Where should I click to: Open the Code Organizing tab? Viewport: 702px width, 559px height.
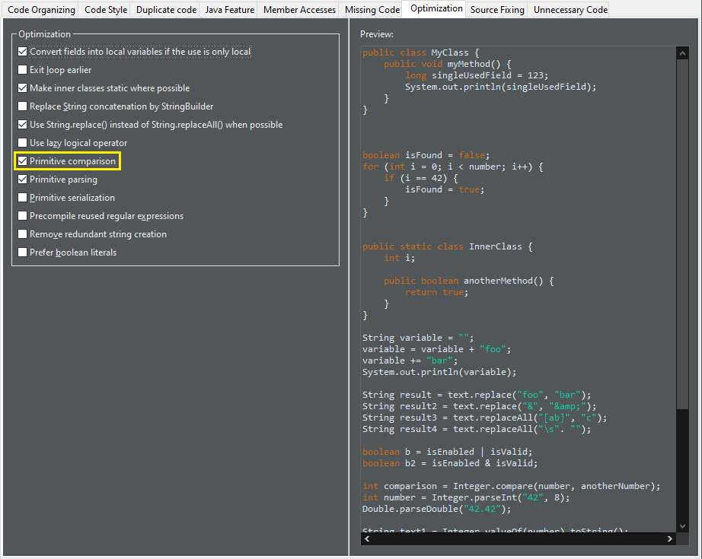41,10
